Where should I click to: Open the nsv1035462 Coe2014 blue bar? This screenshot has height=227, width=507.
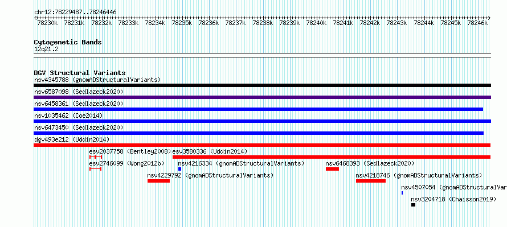tap(262, 121)
